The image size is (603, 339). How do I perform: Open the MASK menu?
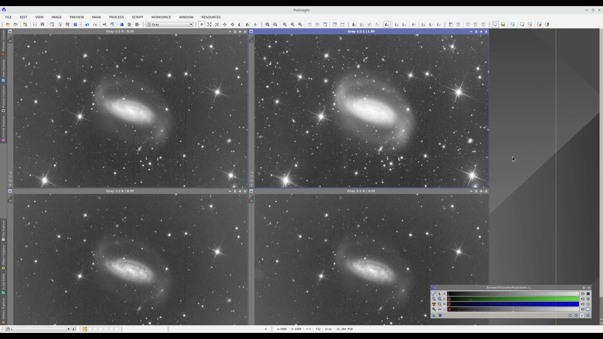97,17
